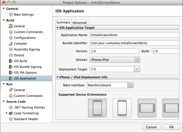The width and height of the screenshot is (183, 132).
Task: Click the Code Formatting icon
Action: click(x=11, y=113)
